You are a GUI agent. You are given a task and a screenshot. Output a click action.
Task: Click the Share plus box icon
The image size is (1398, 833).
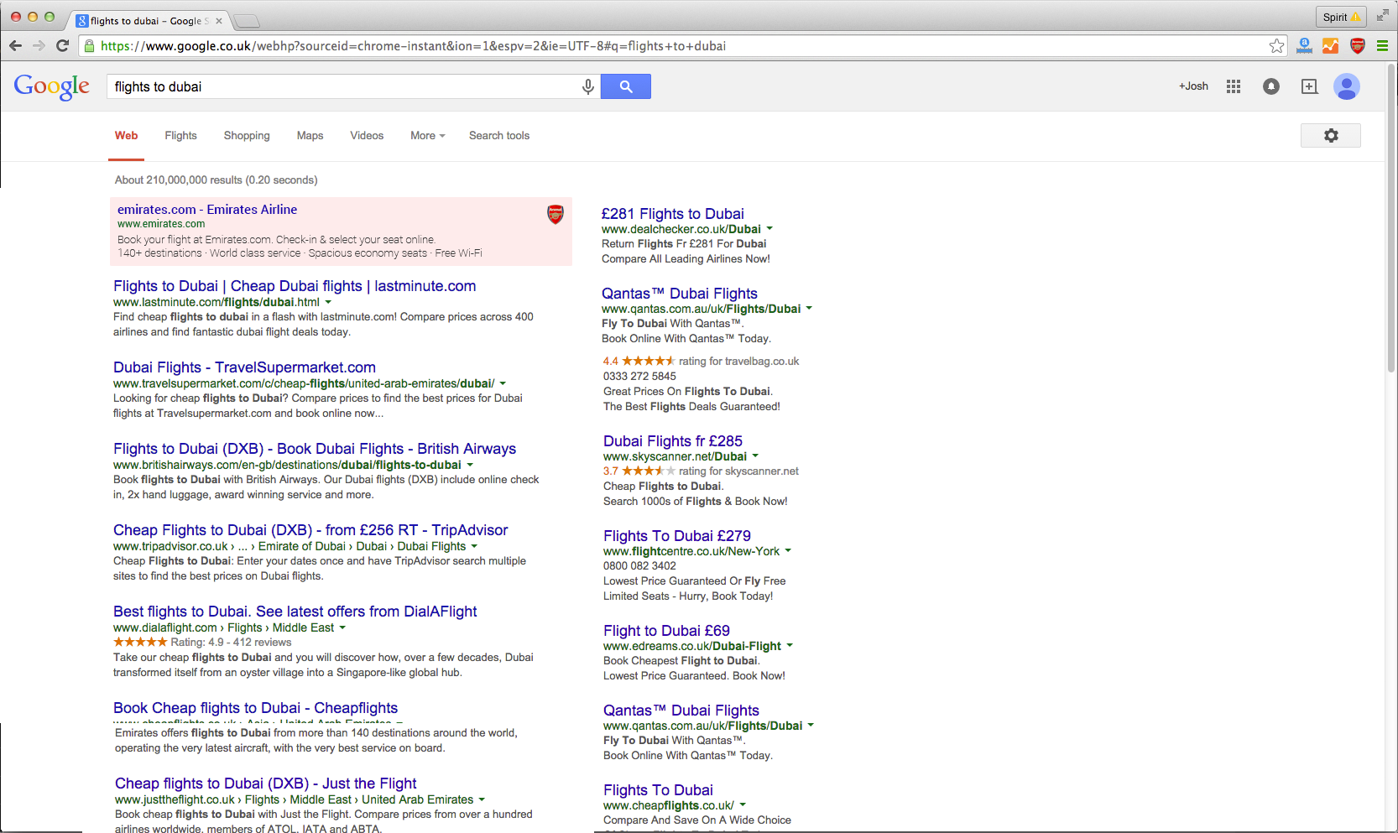[1309, 86]
